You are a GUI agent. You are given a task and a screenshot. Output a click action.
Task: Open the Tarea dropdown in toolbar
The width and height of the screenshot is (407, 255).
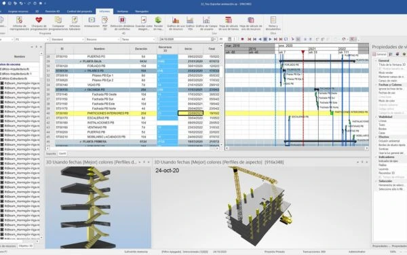pyautogui.click(x=138, y=39)
